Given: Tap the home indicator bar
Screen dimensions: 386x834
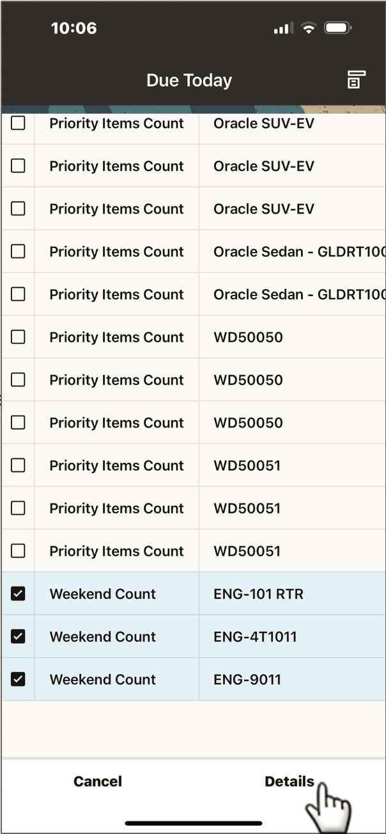Looking at the screenshot, I should (x=193, y=823).
